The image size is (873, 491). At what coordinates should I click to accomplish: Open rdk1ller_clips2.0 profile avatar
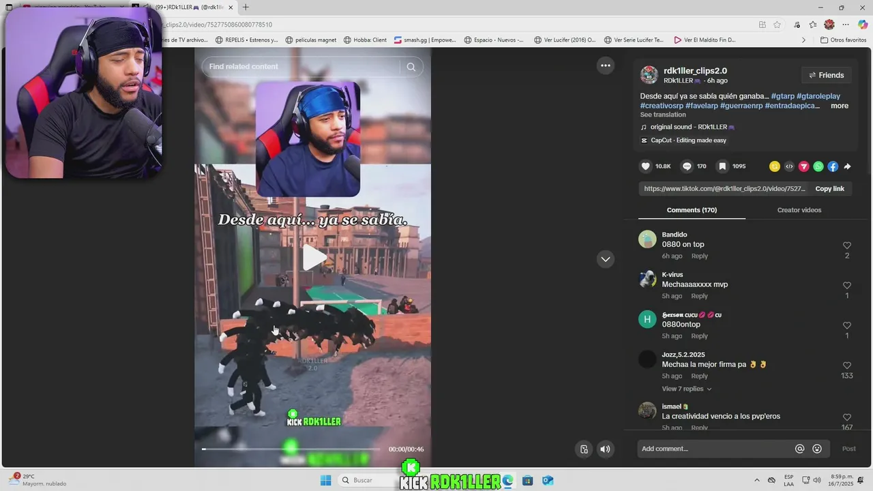pyautogui.click(x=649, y=75)
